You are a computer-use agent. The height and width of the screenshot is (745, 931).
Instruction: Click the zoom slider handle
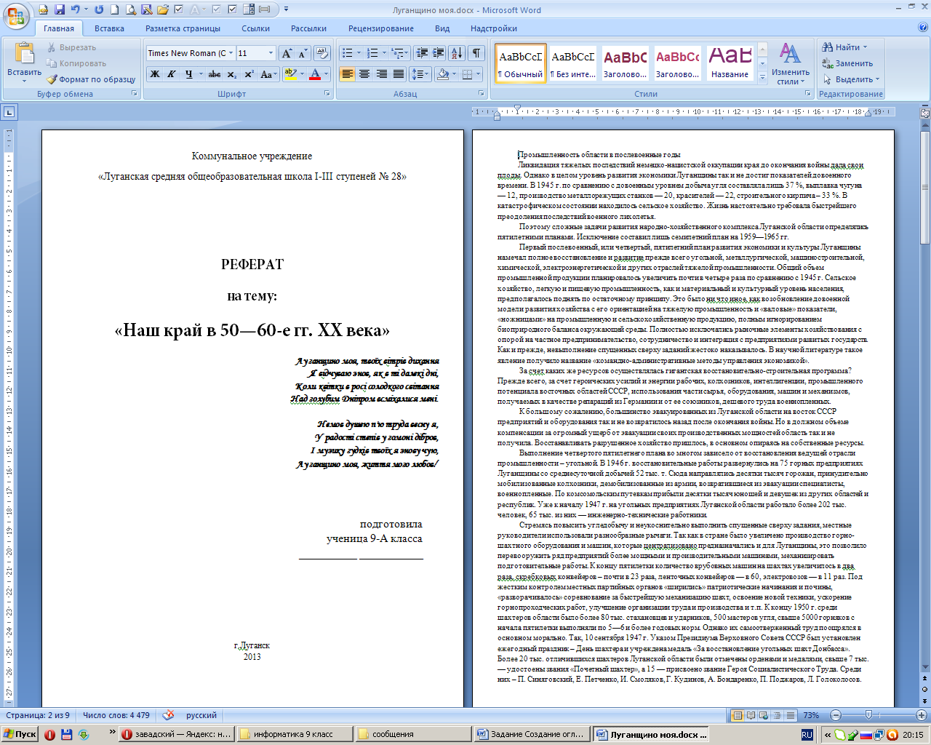pos(868,715)
